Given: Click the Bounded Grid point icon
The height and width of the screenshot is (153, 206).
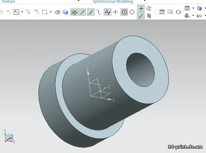Looking at the screenshot, I should [149, 16].
